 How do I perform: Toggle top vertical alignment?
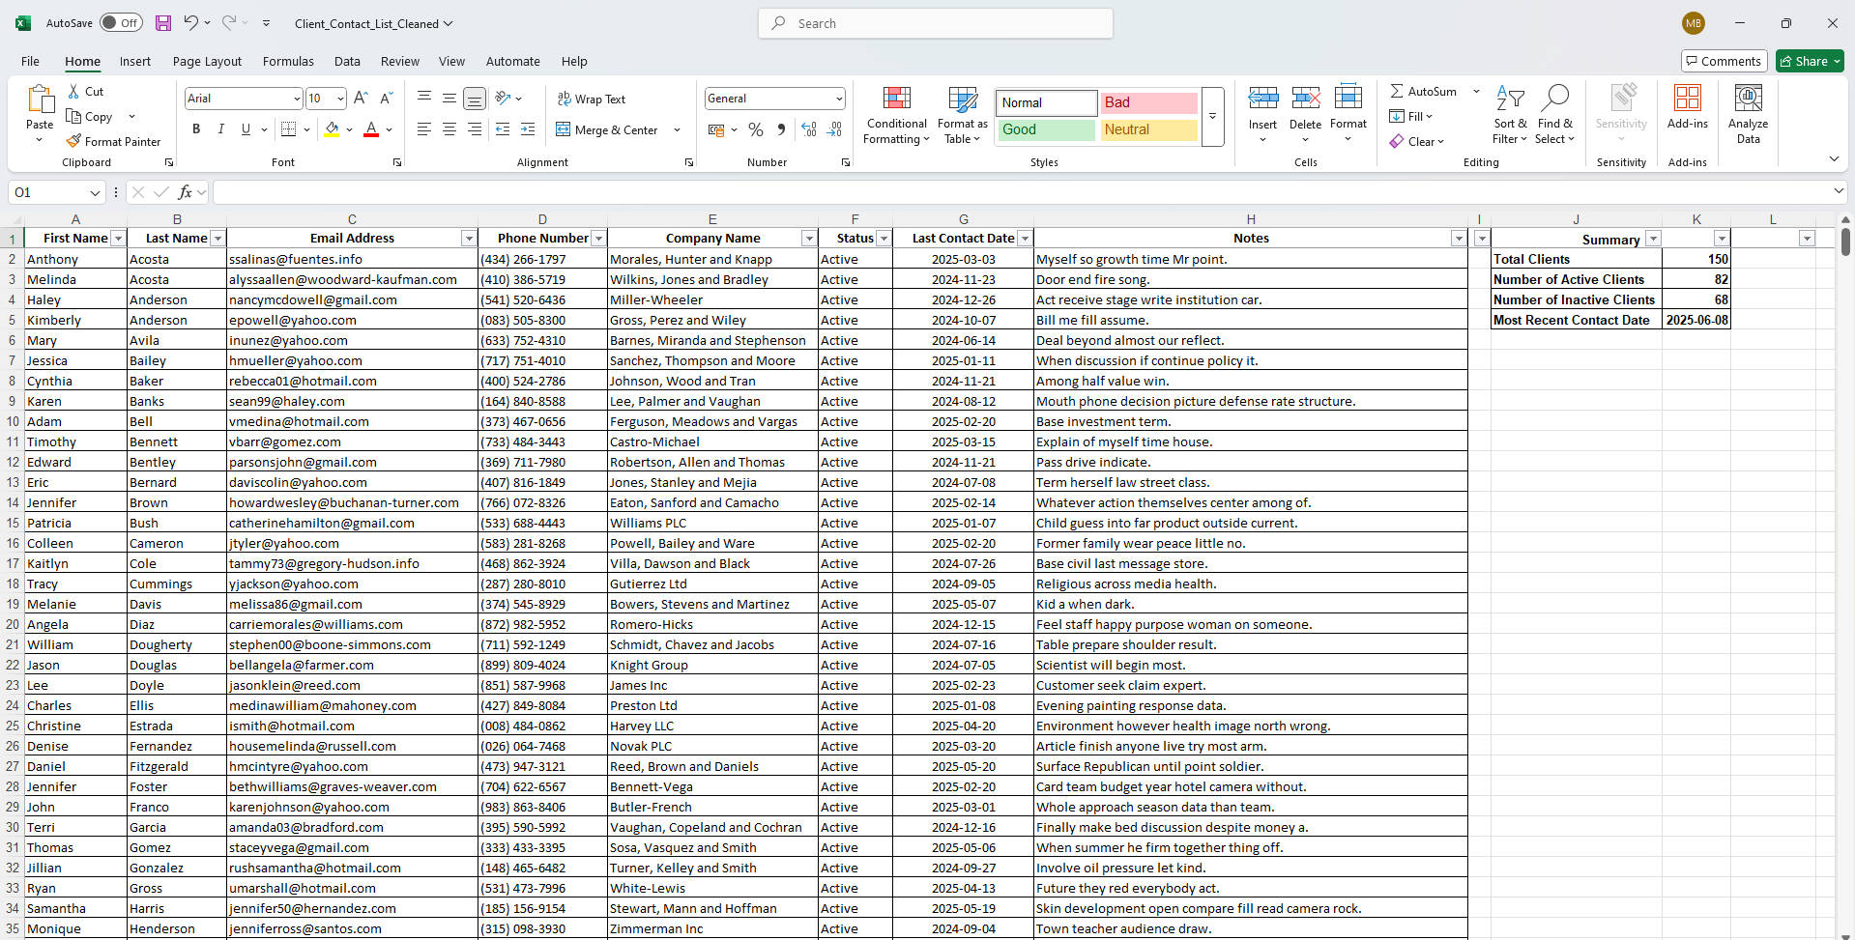pyautogui.click(x=424, y=98)
